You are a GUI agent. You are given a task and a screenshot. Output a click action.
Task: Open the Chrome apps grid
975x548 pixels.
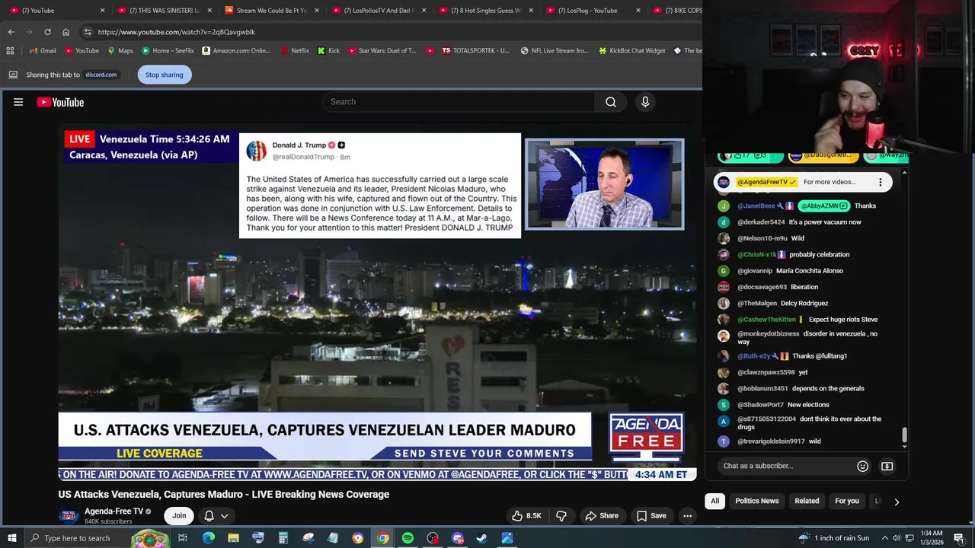[x=10, y=51]
